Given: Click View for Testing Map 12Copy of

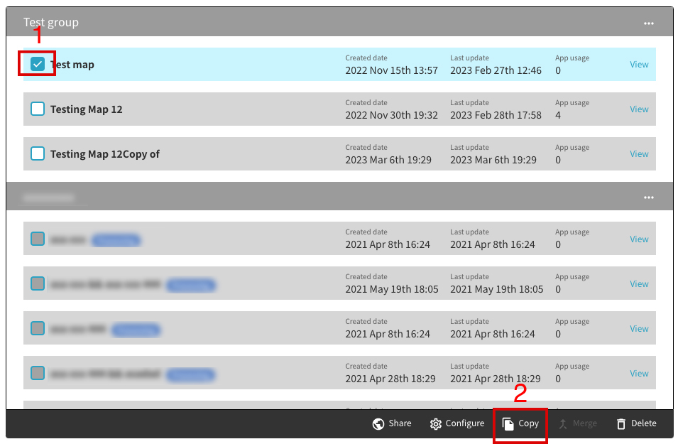Looking at the screenshot, I should [639, 154].
